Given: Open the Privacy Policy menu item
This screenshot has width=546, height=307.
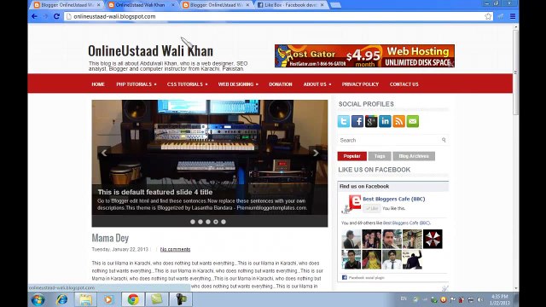Looking at the screenshot, I should coord(360,84).
